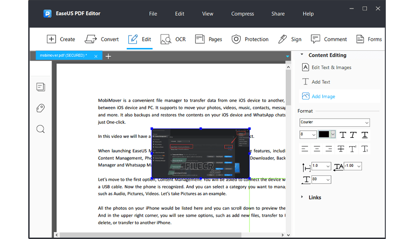Open the Help menu
This screenshot has width=414, height=239.
pyautogui.click(x=308, y=14)
